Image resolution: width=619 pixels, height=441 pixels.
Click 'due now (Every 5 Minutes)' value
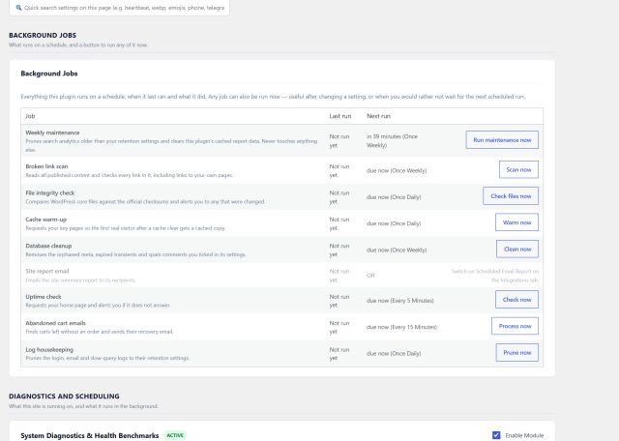click(x=399, y=301)
